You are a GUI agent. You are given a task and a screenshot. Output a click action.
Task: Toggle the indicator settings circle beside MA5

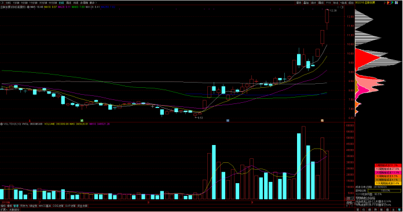[x=28, y=7]
